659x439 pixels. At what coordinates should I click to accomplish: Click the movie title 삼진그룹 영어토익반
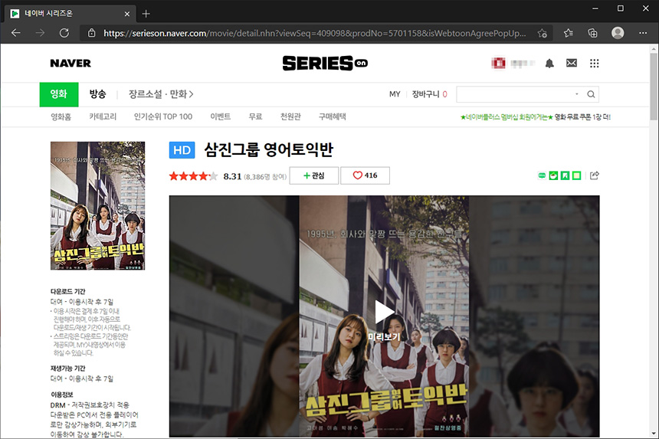tap(268, 150)
